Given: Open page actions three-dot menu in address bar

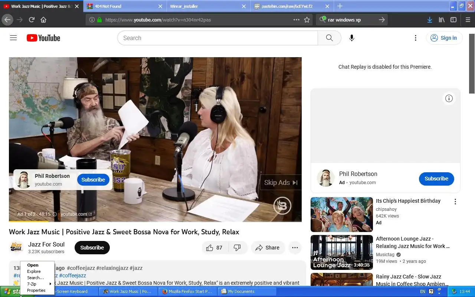Looking at the screenshot, I should tap(296, 20).
